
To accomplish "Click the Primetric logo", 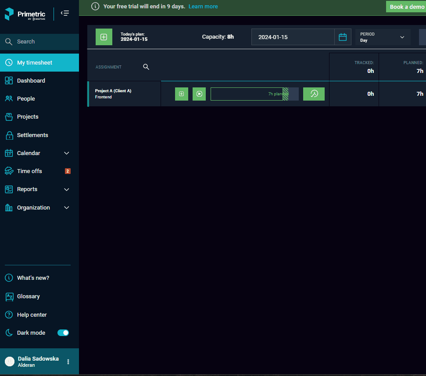I will (x=25, y=14).
